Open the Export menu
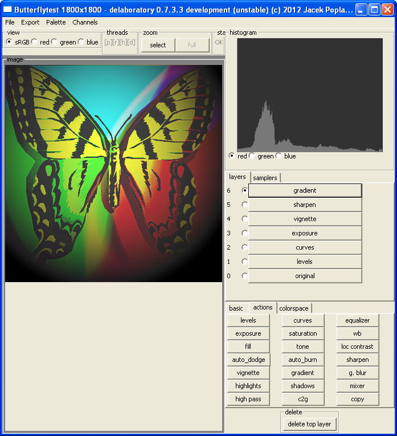The height and width of the screenshot is (436, 397). point(30,22)
